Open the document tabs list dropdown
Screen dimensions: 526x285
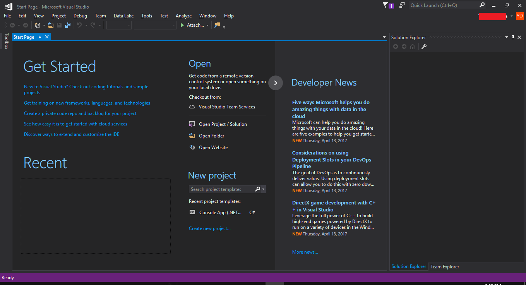pos(384,37)
